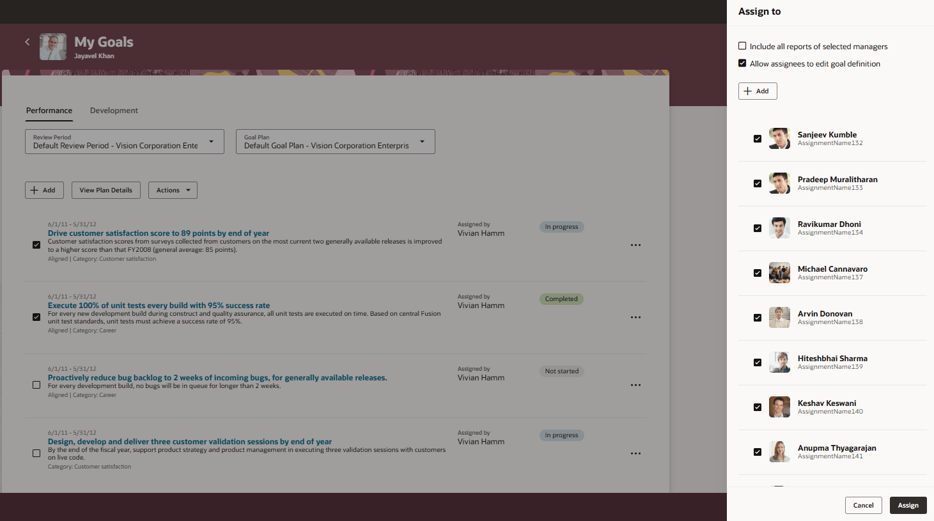Deselect Michael Cannavaro checkbox
Viewport: 934px width, 521px height.
758,273
